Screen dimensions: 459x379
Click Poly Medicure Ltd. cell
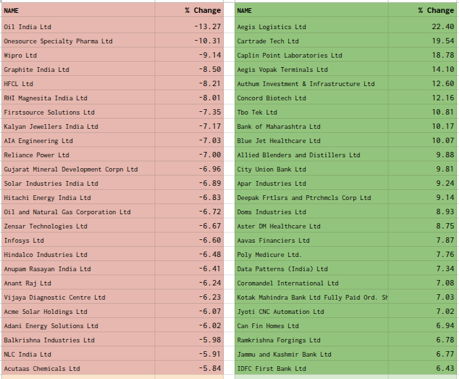(311, 255)
